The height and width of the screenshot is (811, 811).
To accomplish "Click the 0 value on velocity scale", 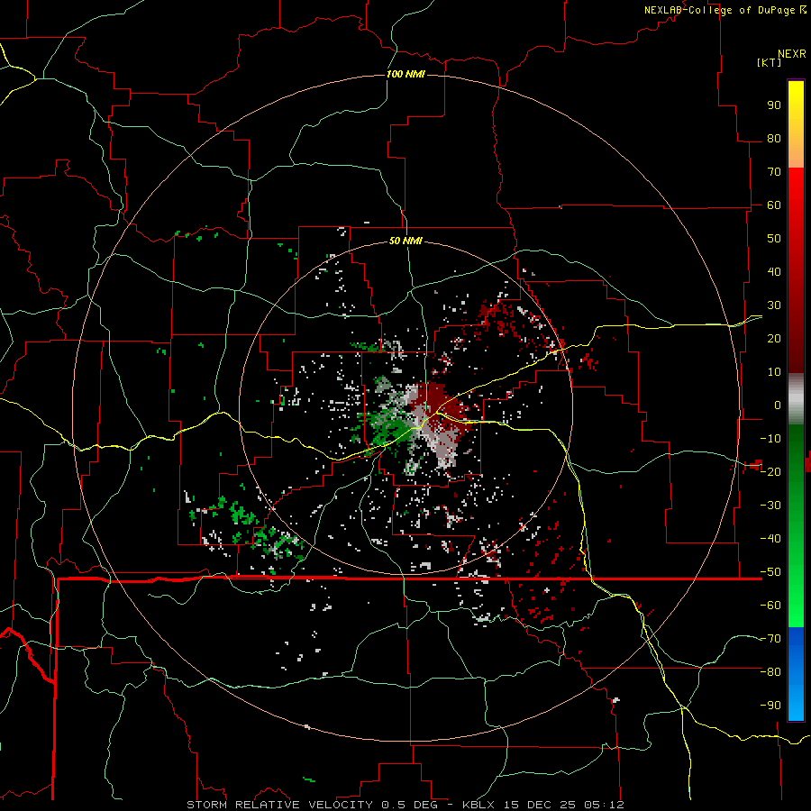I will (778, 405).
